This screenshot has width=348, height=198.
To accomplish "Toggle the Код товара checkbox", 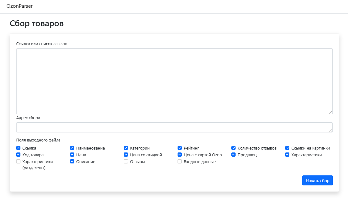I will (x=18, y=155).
